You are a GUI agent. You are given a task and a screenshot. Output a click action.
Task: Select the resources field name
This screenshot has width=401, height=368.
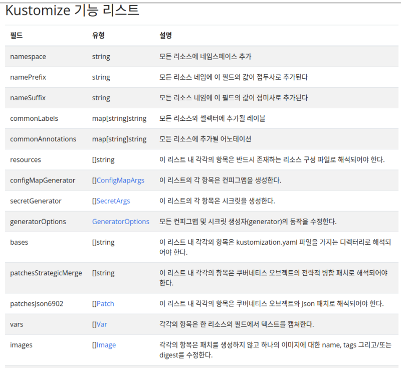(x=26, y=160)
